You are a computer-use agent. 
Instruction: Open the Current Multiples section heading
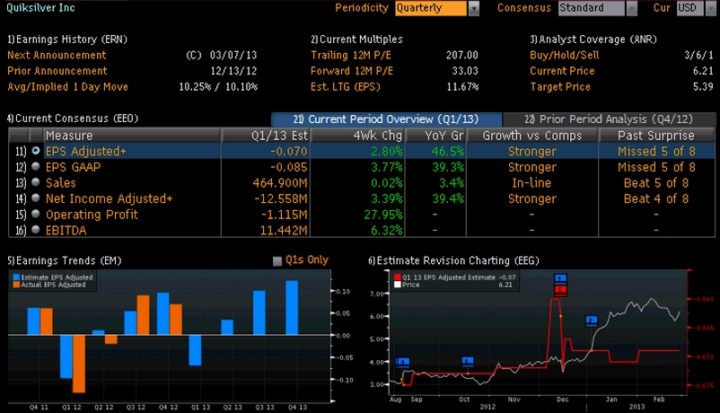[x=356, y=40]
